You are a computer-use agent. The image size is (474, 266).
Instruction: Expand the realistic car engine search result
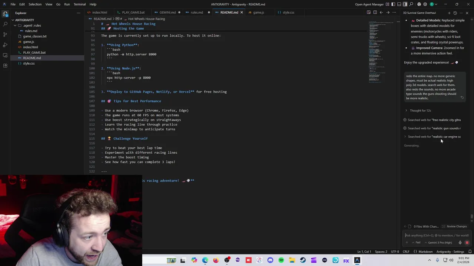[x=432, y=137]
